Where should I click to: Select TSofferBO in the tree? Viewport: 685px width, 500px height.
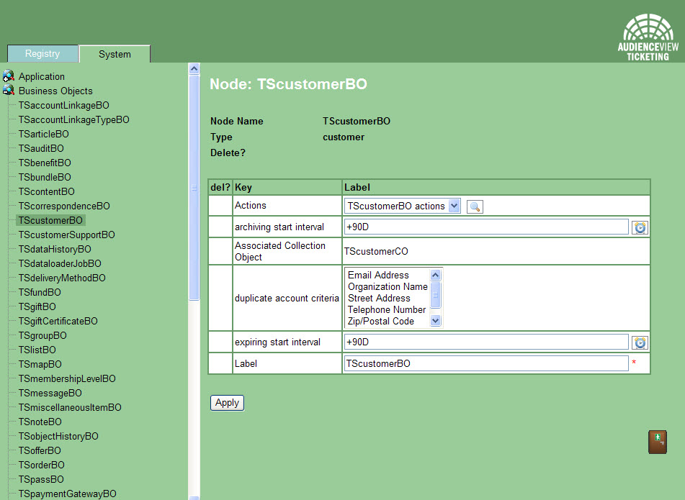click(40, 450)
